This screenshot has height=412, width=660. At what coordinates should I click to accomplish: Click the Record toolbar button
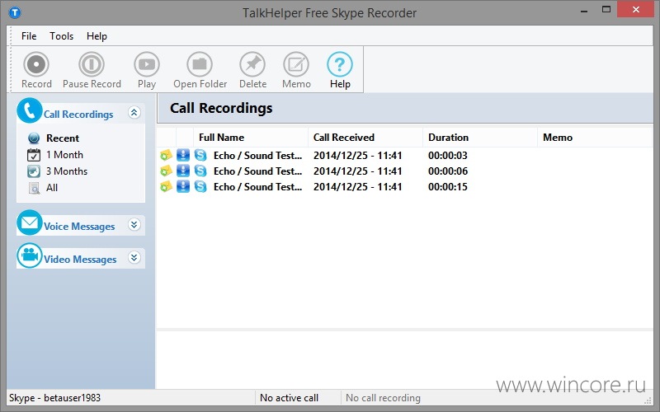click(x=36, y=70)
